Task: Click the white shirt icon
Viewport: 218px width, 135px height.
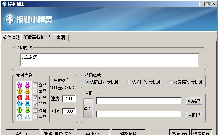Action: click(20, 116)
